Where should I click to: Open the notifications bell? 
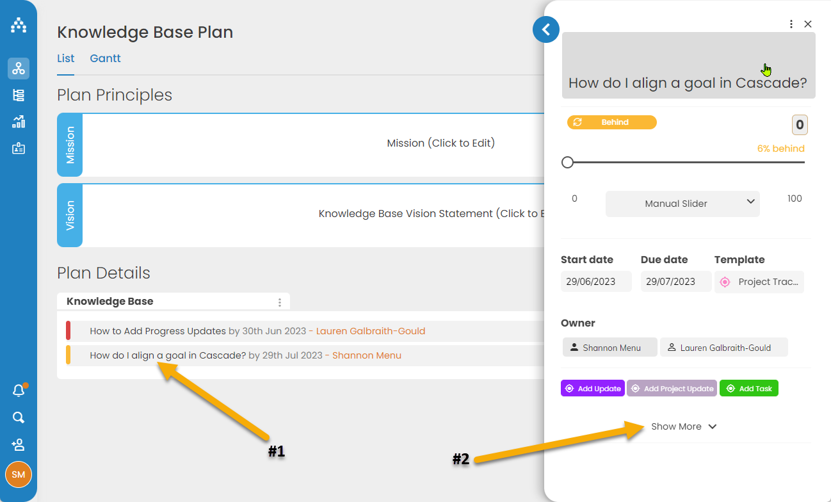(19, 391)
